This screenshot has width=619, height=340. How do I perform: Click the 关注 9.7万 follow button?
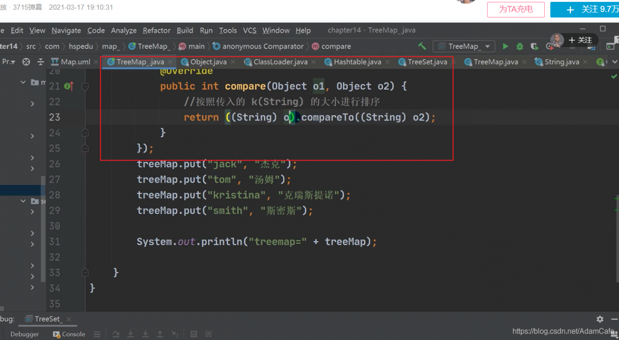585,10
